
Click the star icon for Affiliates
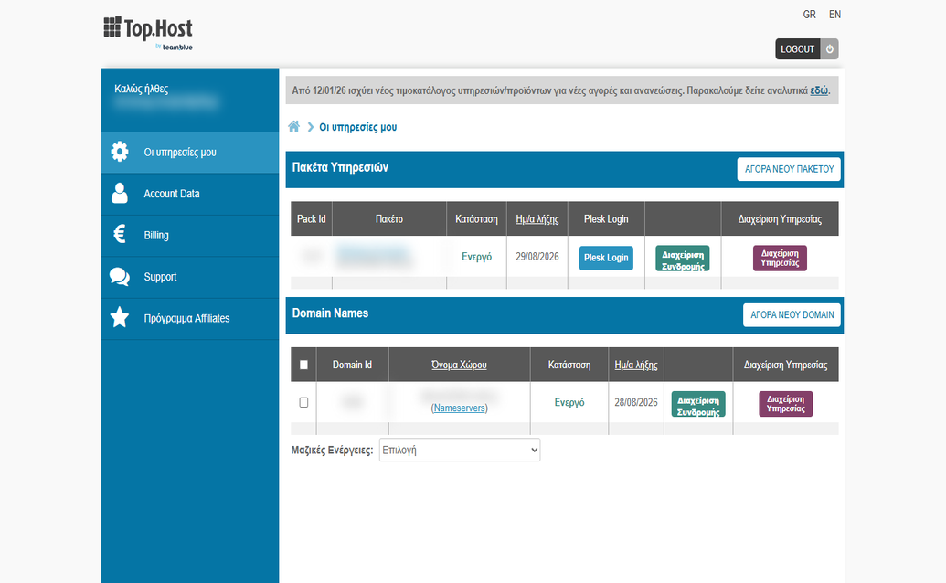[x=120, y=317]
